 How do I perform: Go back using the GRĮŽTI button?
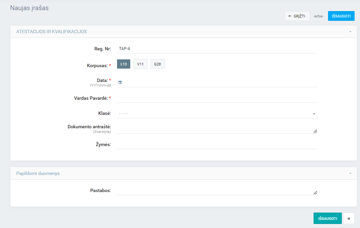[297, 16]
